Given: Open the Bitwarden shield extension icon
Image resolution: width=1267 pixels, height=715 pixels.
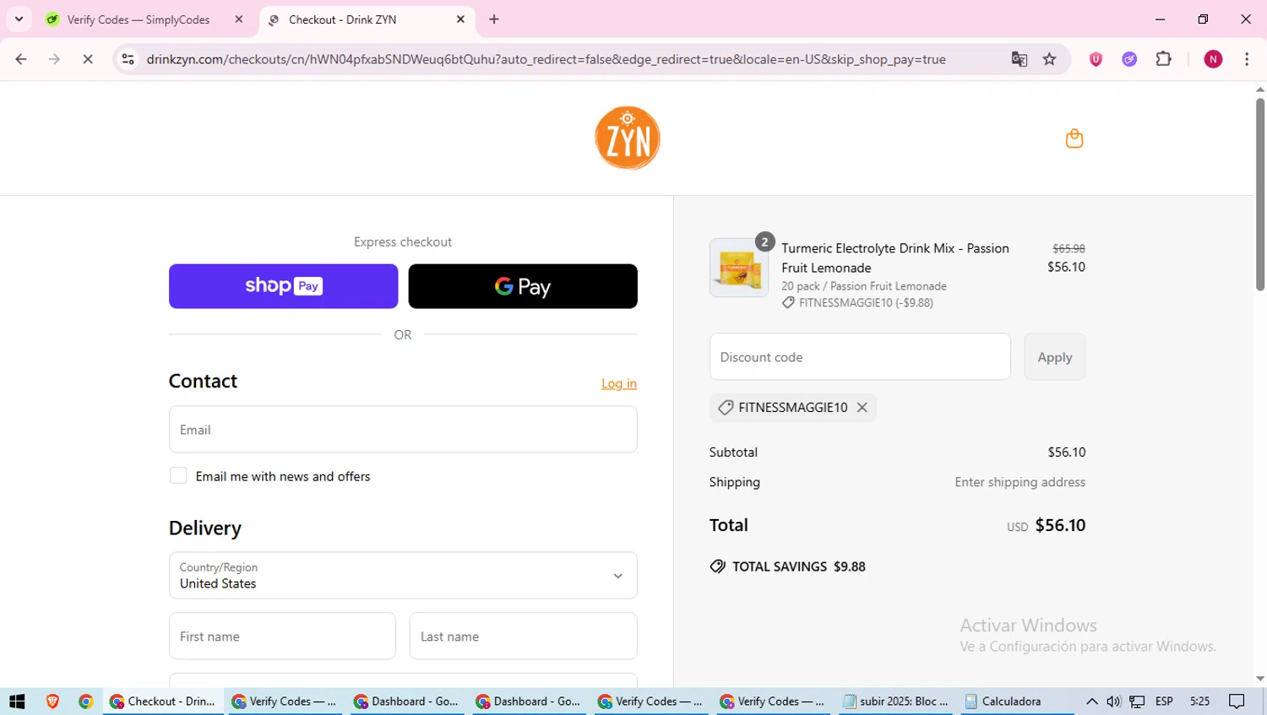Looking at the screenshot, I should 1096,59.
